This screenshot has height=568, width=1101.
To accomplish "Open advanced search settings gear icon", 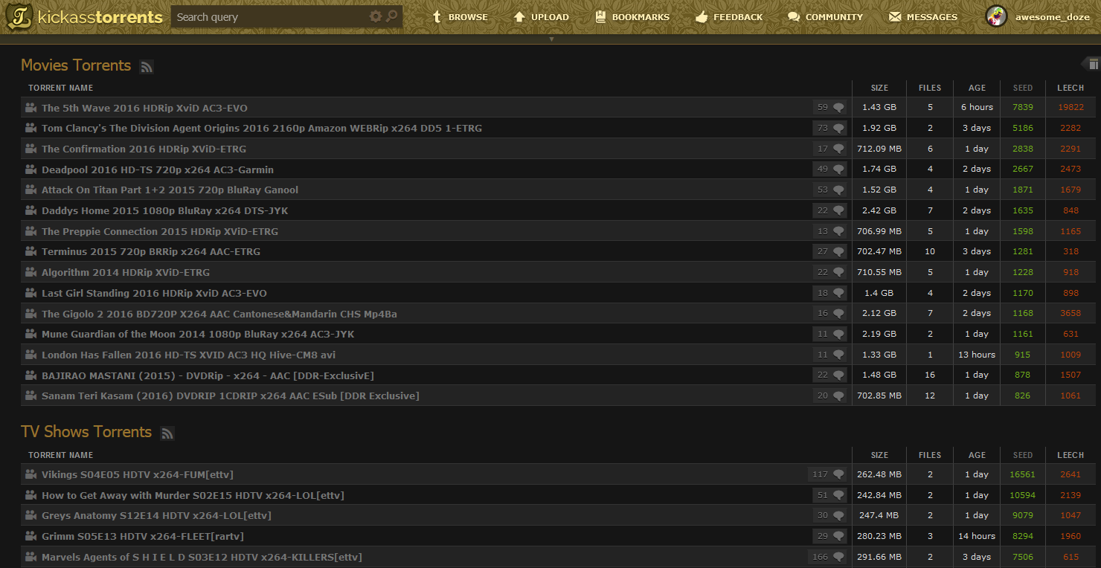I will pyautogui.click(x=376, y=16).
